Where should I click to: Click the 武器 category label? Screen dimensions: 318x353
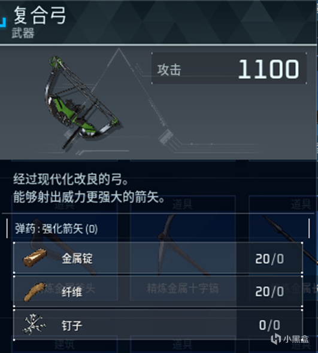[23, 33]
